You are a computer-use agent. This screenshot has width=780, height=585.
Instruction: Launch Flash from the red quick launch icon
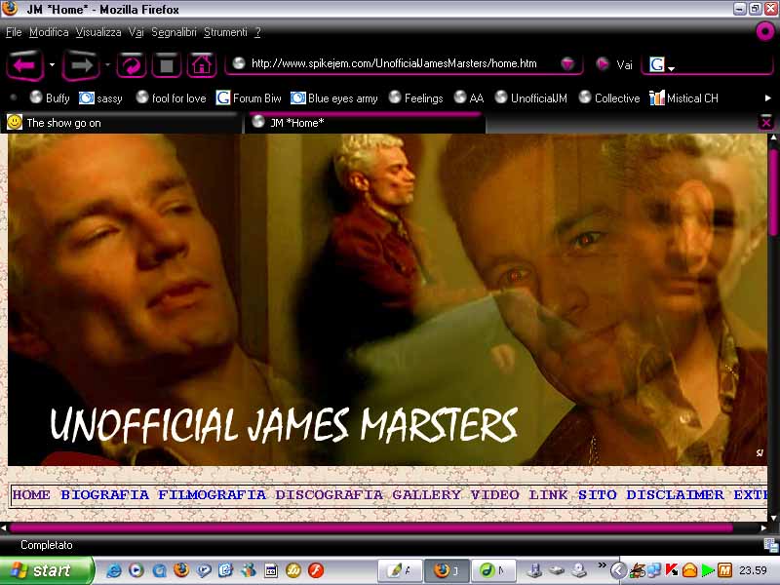tap(315, 570)
